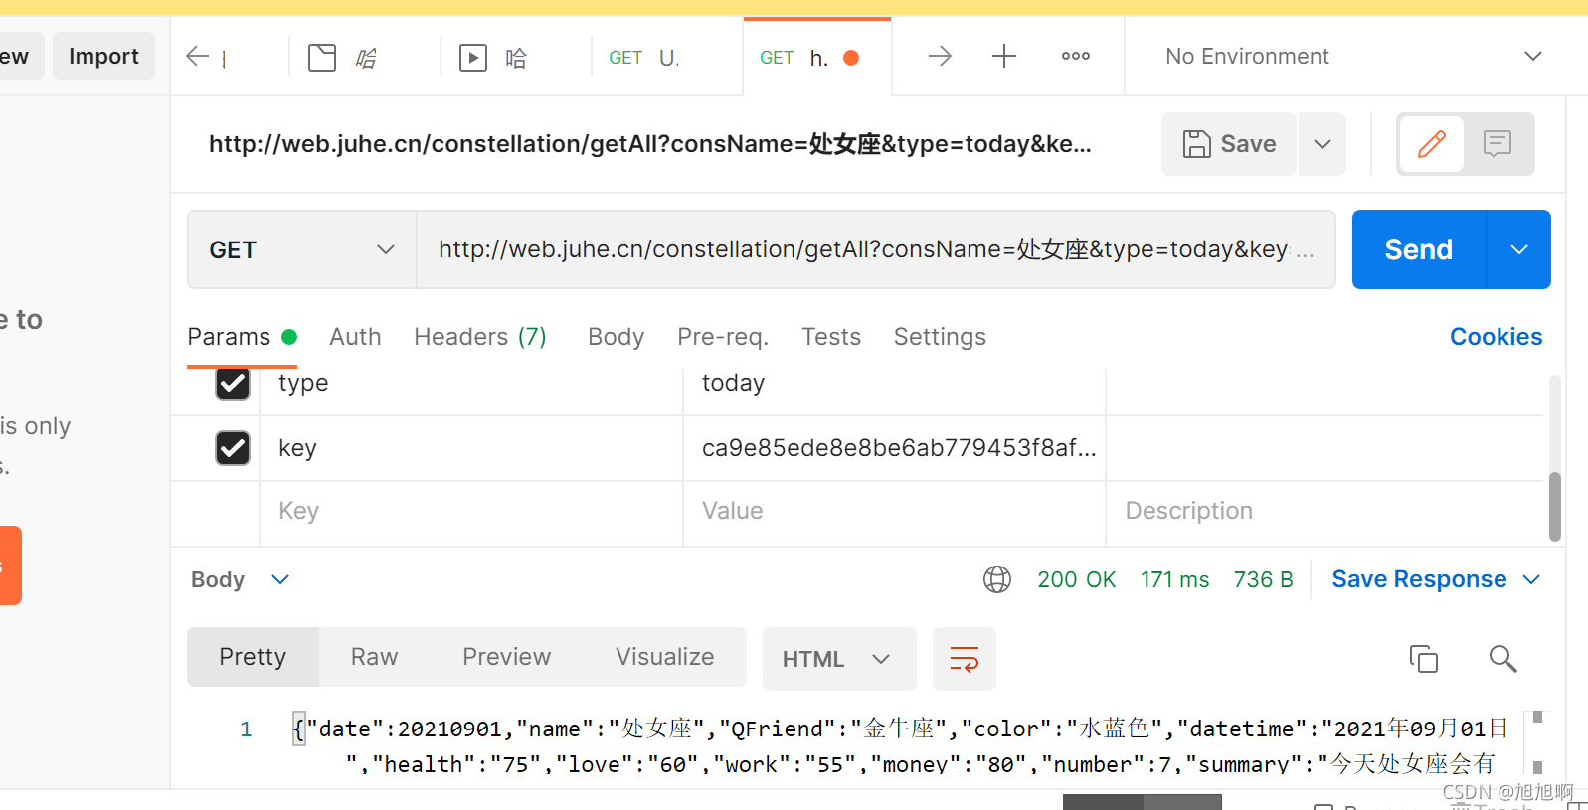Image resolution: width=1588 pixels, height=810 pixels.
Task: Go to the previous tab with left arrow
Action: [x=197, y=56]
